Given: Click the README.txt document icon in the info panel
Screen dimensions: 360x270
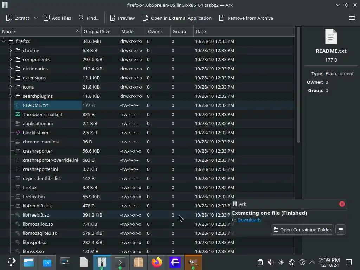Looking at the screenshot, I should pos(331,37).
